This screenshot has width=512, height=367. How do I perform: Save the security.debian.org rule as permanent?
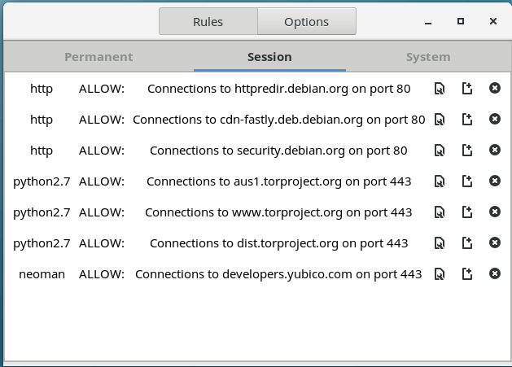pyautogui.click(x=467, y=151)
